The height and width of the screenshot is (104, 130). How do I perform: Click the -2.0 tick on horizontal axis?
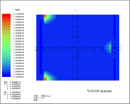point(69,50)
